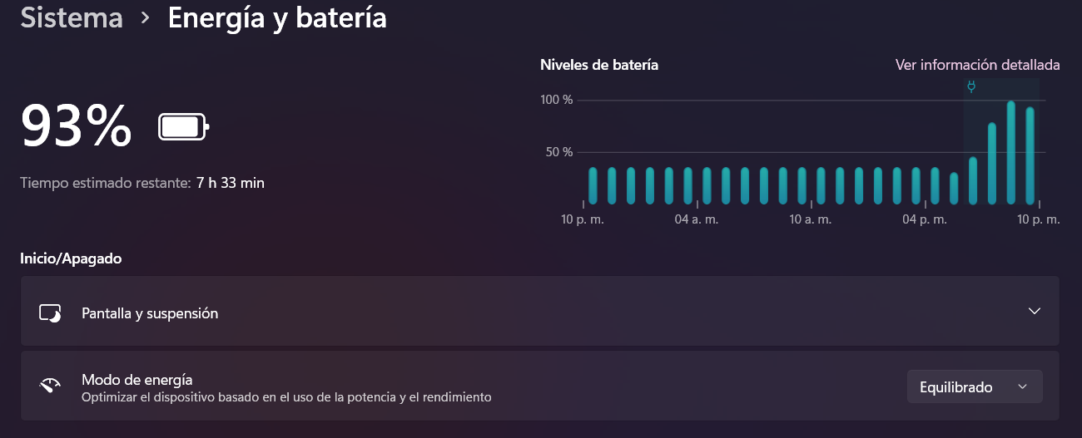Click the Energía y batería page title
The width and height of the screenshot is (1082, 438).
pos(277,17)
